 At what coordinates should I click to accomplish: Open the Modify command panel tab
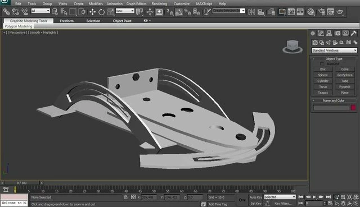coord(321,34)
